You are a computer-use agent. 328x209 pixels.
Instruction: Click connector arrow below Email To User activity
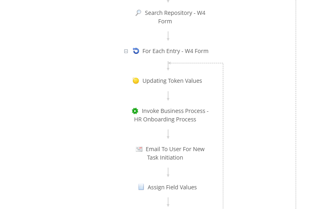(x=168, y=172)
